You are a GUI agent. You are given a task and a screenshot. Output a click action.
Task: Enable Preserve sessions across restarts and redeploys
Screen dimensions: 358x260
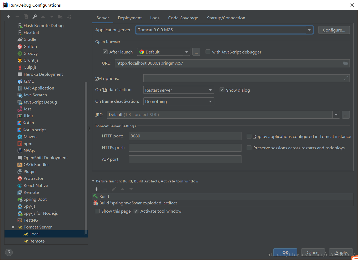(249, 148)
